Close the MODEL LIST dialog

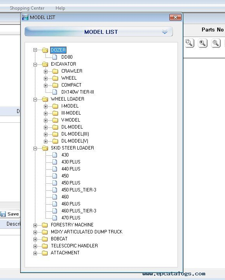coord(175,17)
